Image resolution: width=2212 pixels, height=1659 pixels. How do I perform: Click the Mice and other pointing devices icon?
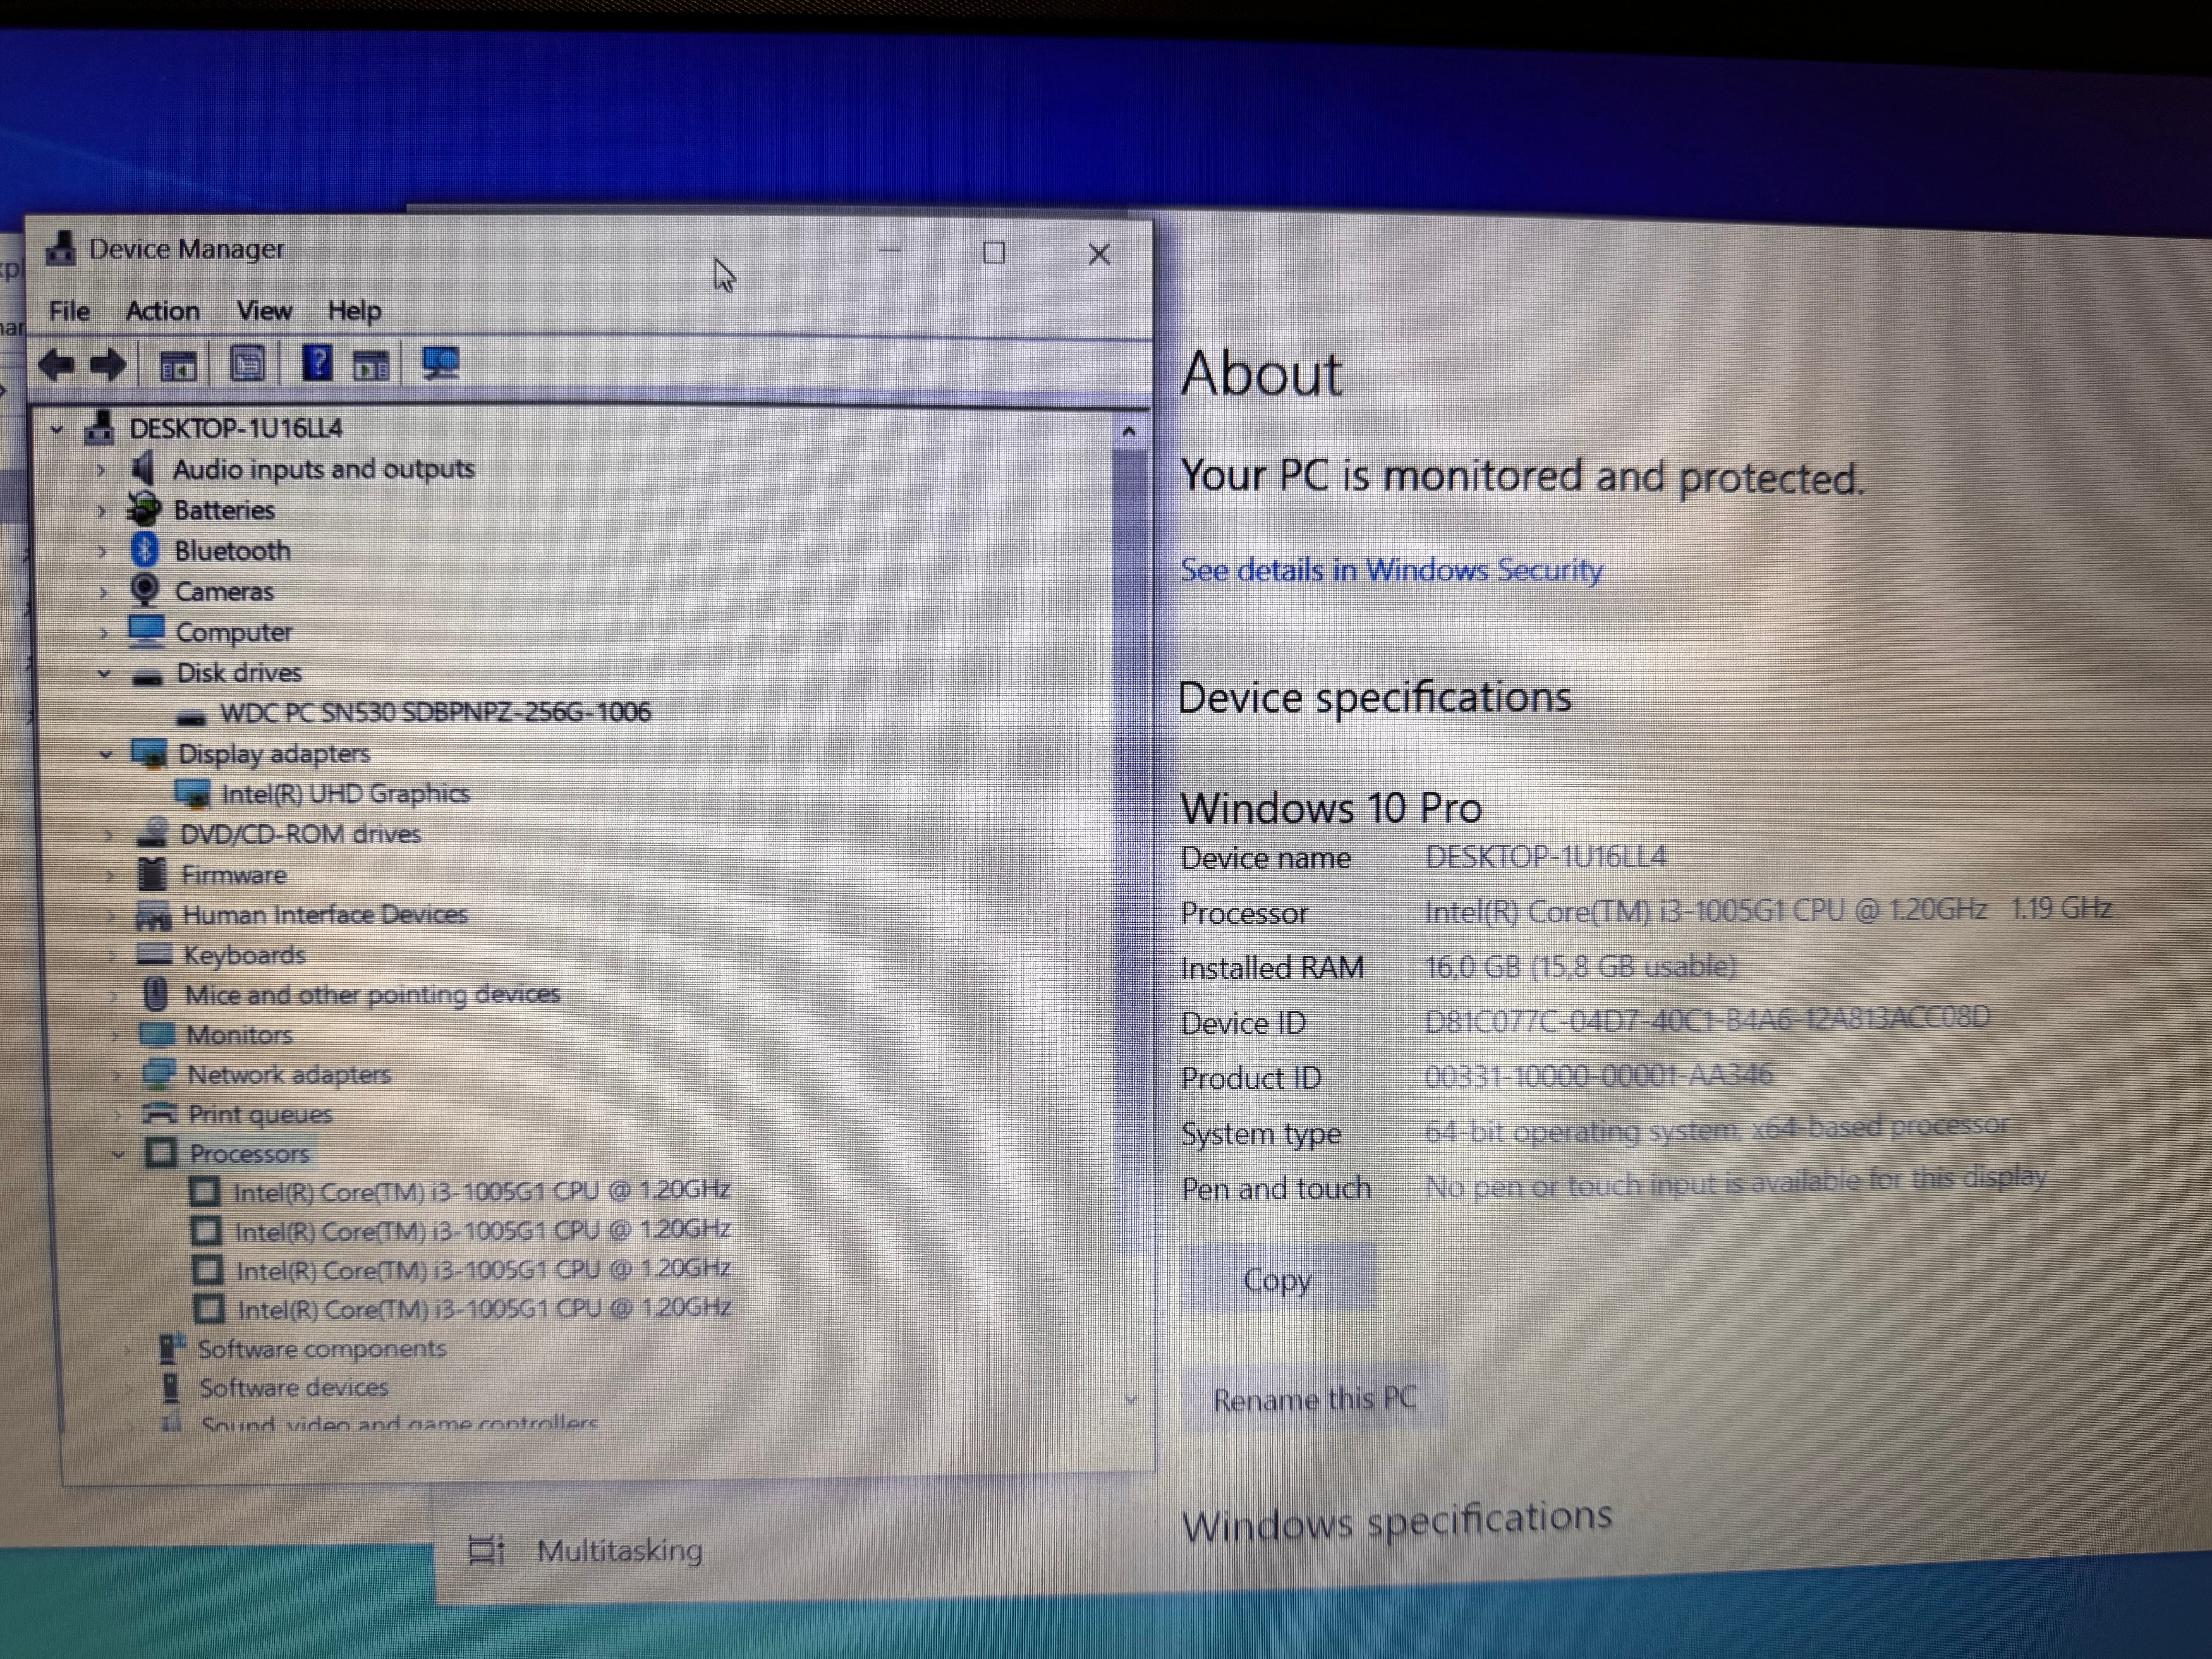[x=155, y=994]
